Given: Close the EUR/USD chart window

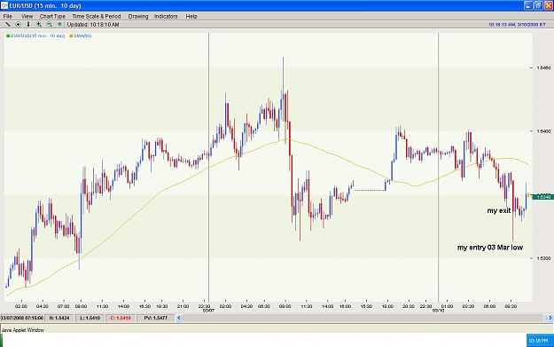Looking at the screenshot, I should 549,5.
